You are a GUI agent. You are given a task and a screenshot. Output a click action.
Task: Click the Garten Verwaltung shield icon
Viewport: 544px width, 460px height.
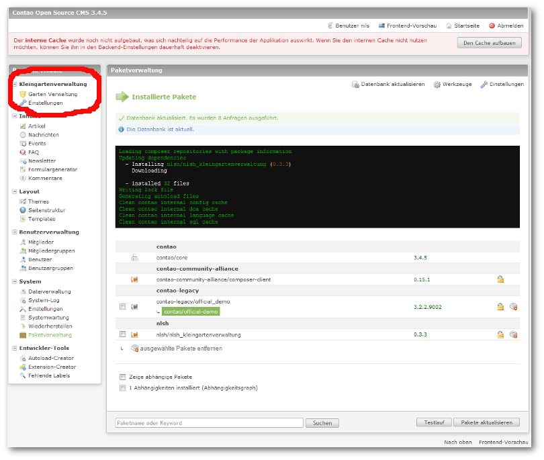pos(23,94)
